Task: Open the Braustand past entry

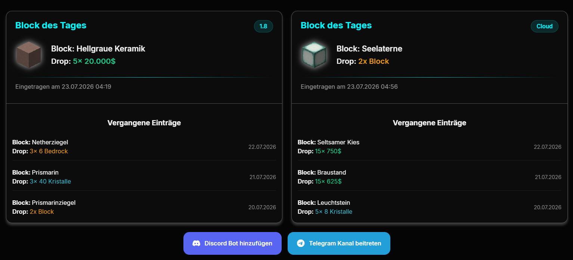Action: (x=430, y=177)
